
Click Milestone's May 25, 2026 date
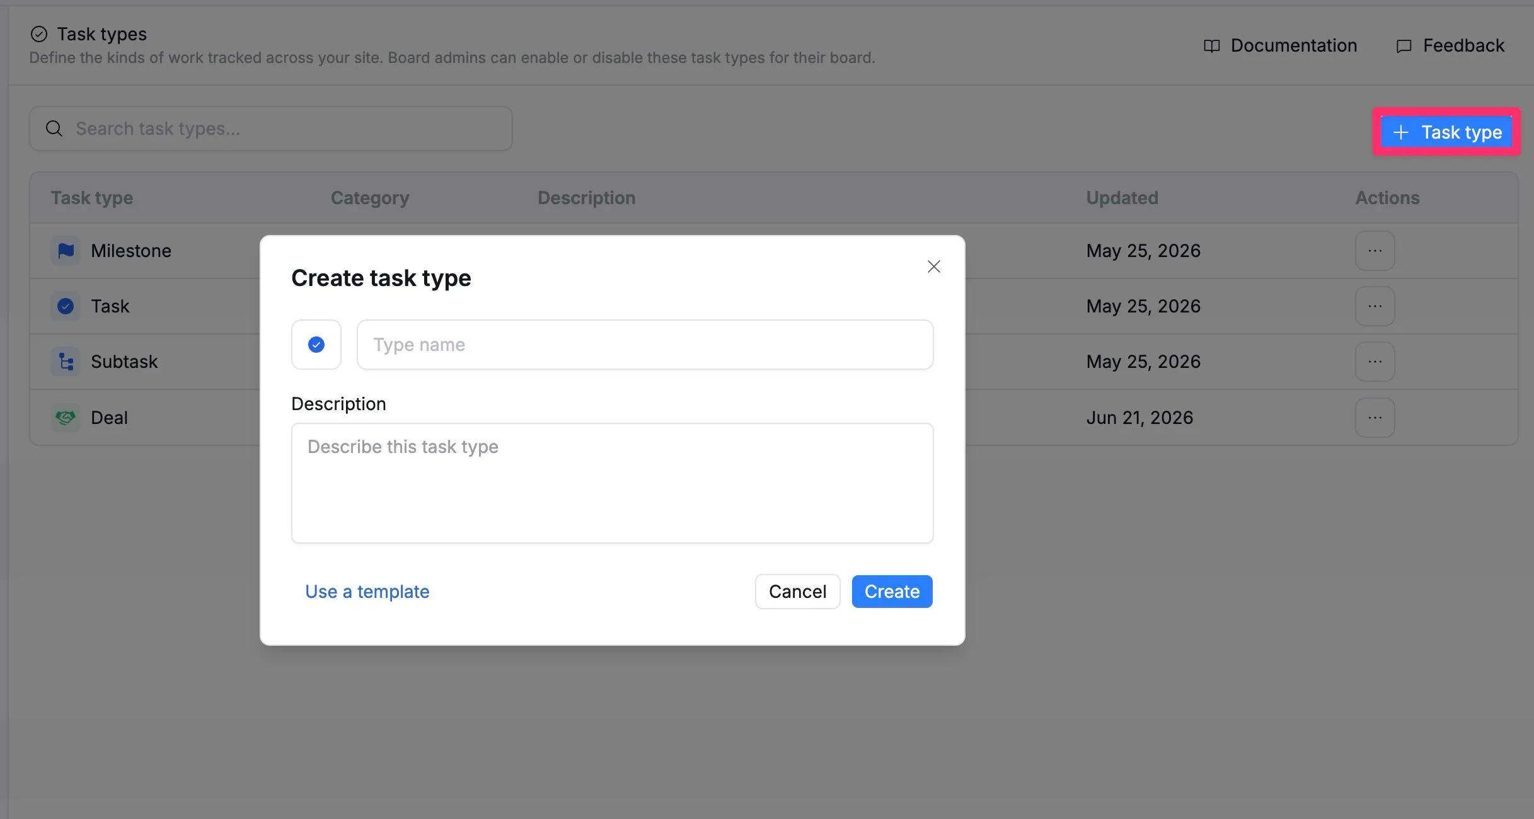coord(1143,251)
